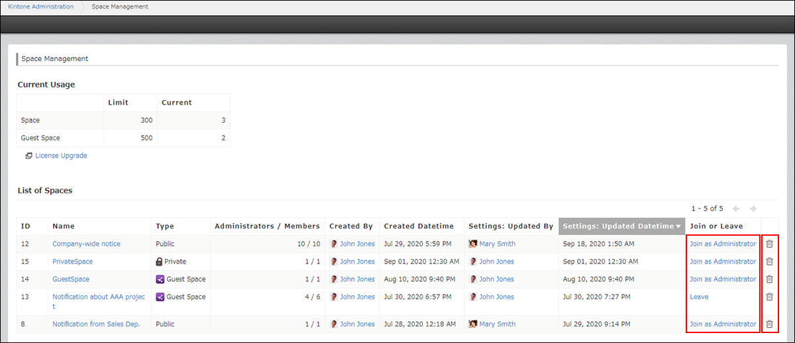Delete the Company-wide notice space via trash icon
This screenshot has width=795, height=343.
(769, 244)
